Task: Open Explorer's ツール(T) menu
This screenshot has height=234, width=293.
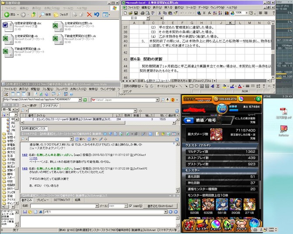Action: pyautogui.click(x=68, y=8)
